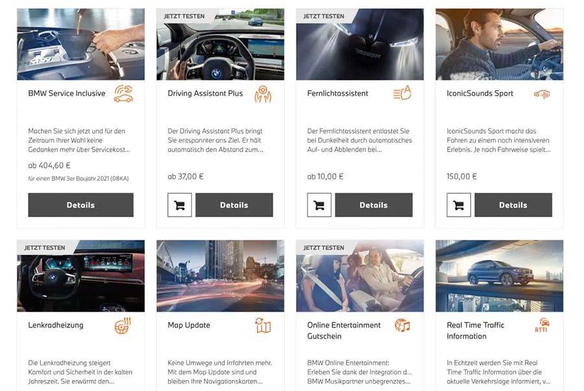Click the IconicSounds Sport sound icon
Image resolution: width=584 pixels, height=391 pixels.
[542, 94]
